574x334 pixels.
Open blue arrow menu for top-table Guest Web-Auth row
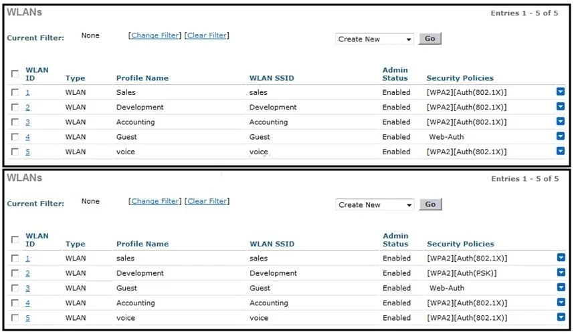coord(560,136)
